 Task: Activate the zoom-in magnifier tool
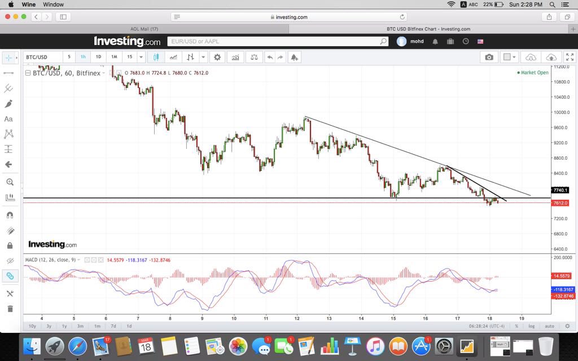click(x=10, y=182)
